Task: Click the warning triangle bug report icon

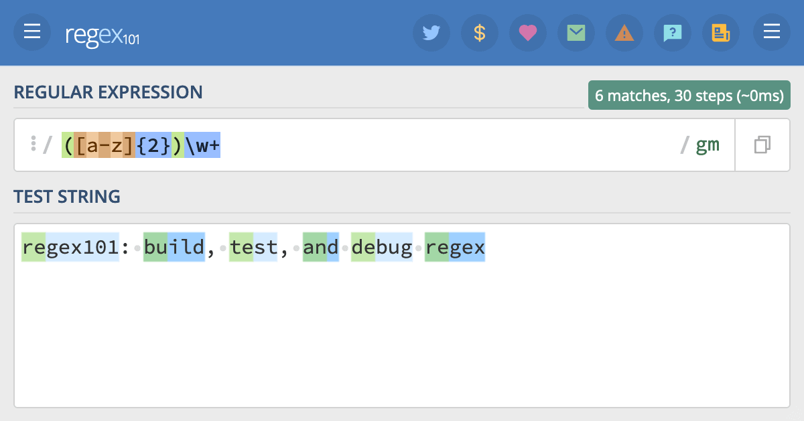Action: click(624, 32)
